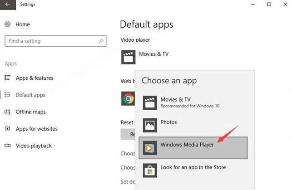
Task: Open Apps & features settings
Action: click(x=35, y=78)
